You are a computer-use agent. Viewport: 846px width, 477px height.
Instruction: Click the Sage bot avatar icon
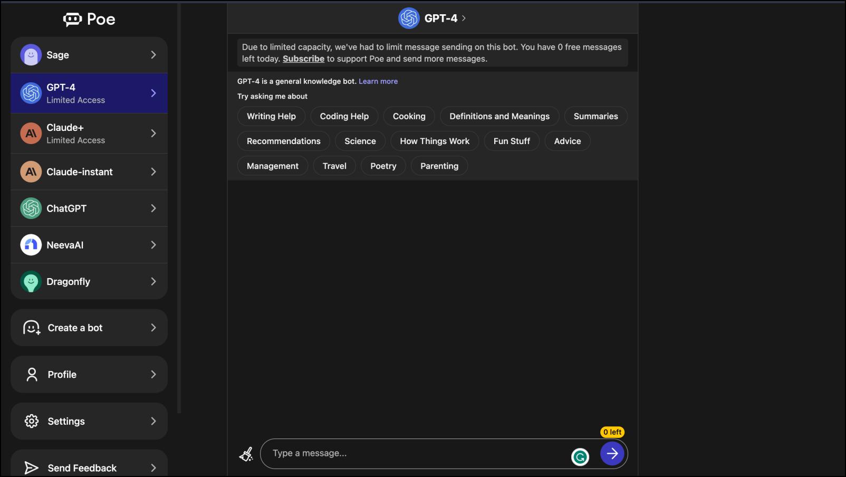tap(31, 55)
